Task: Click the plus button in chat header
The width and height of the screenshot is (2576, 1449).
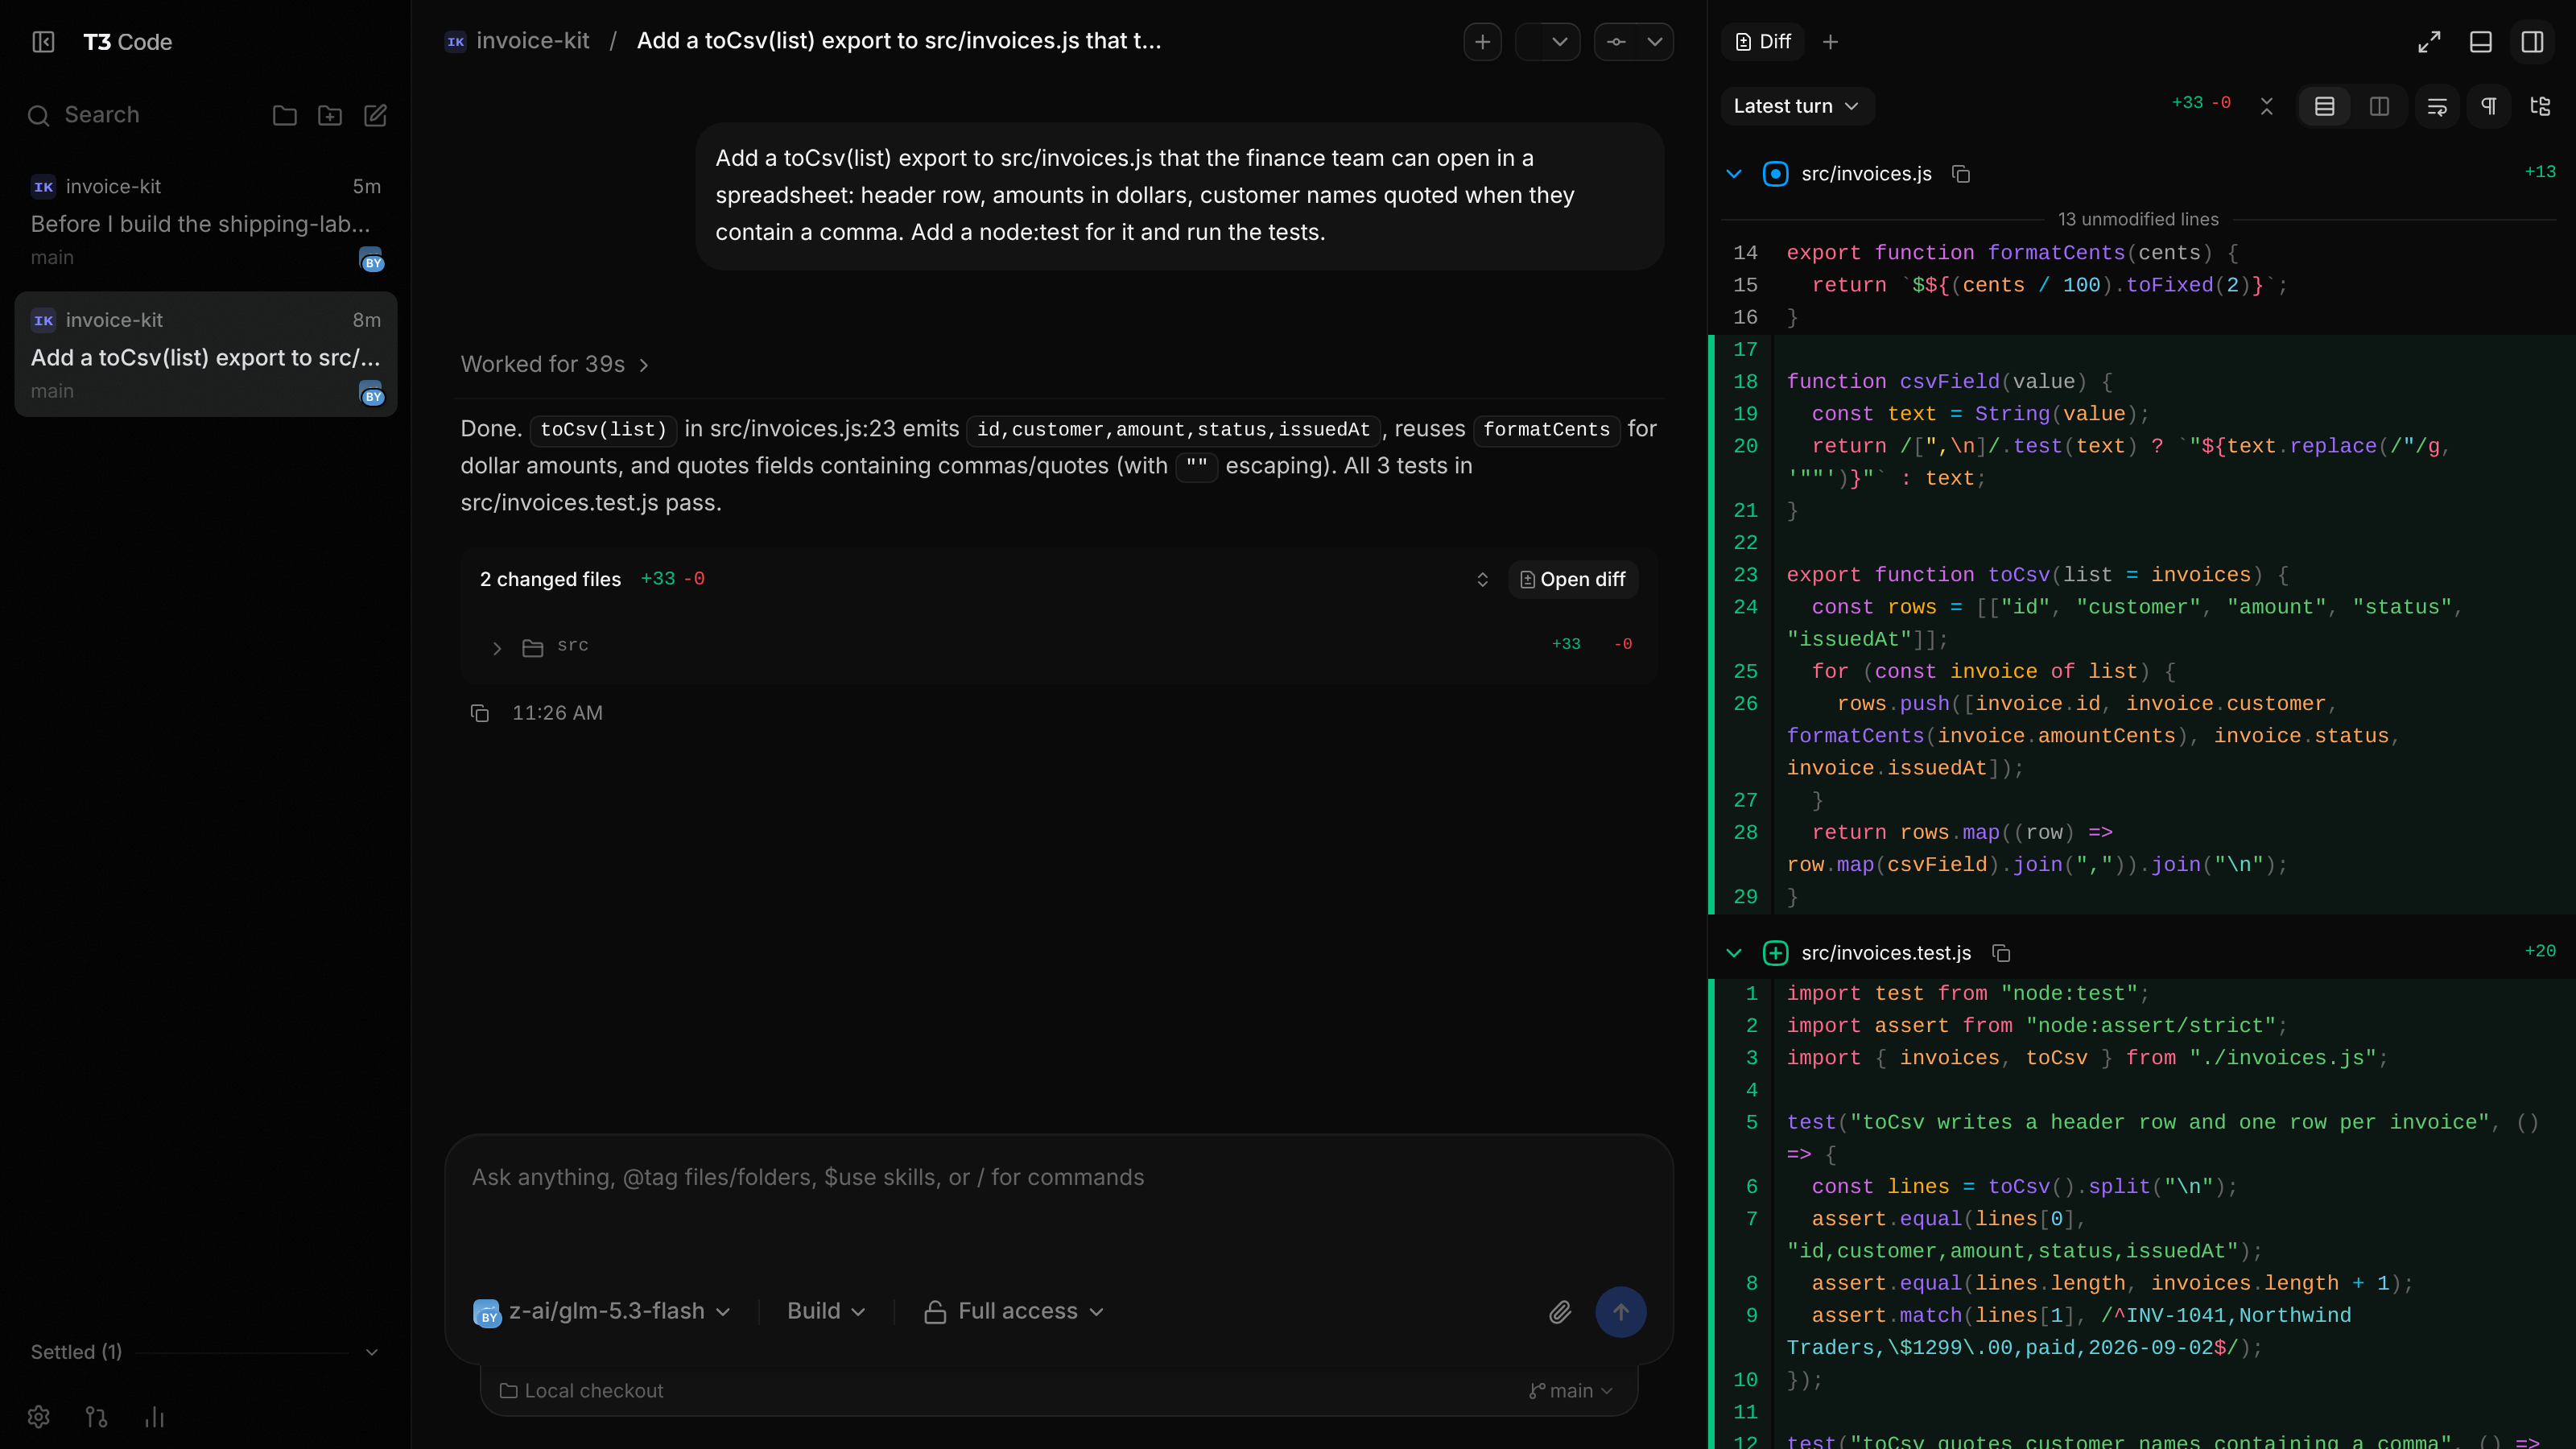Action: (x=1482, y=42)
